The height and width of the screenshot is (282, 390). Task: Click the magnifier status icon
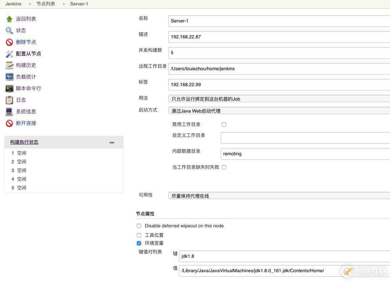[9, 30]
